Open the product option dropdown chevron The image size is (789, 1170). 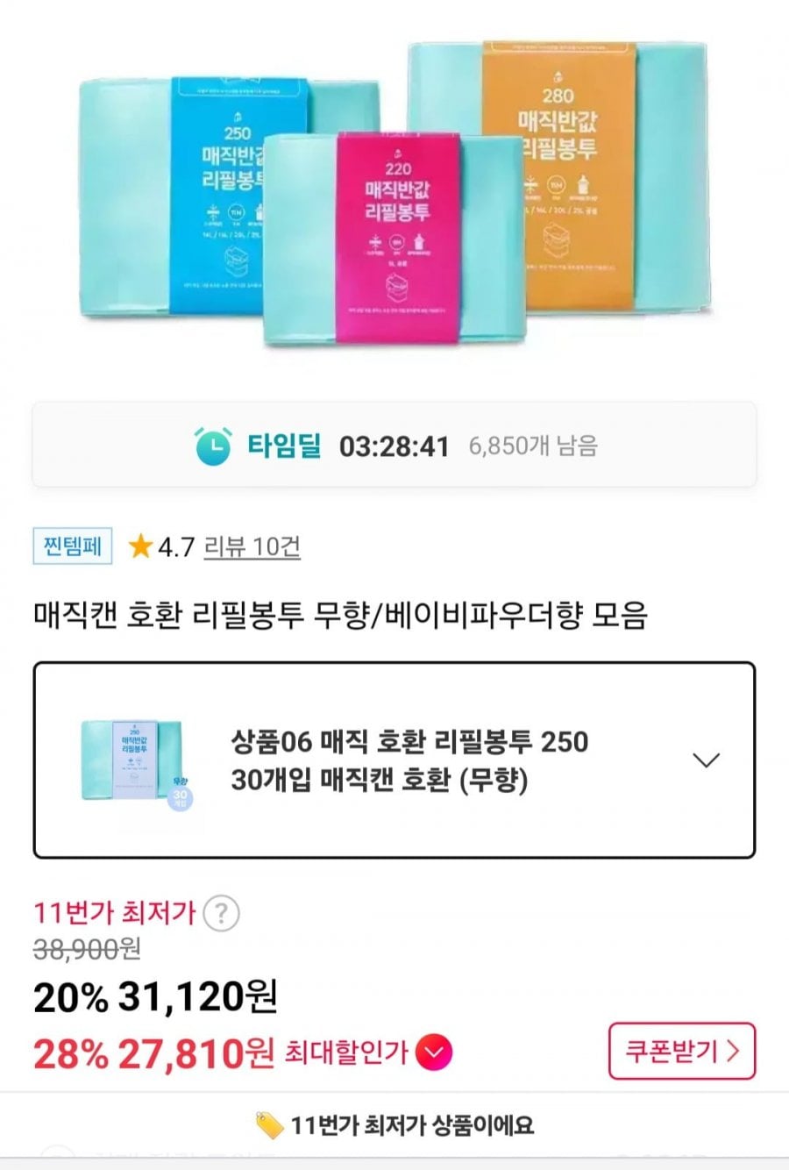tap(706, 760)
